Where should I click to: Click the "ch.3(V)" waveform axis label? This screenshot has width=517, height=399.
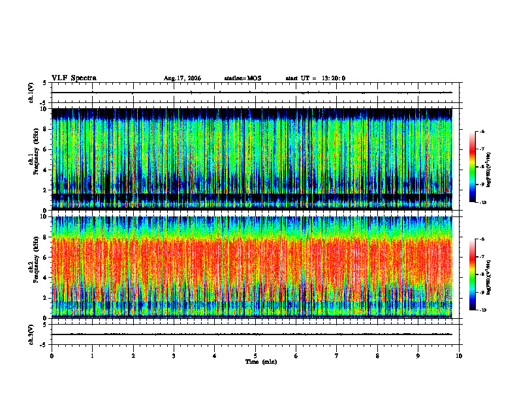[31, 334]
